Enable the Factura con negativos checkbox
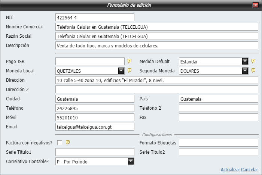Image resolution: width=262 pixels, height=175 pixels. tap(60, 143)
